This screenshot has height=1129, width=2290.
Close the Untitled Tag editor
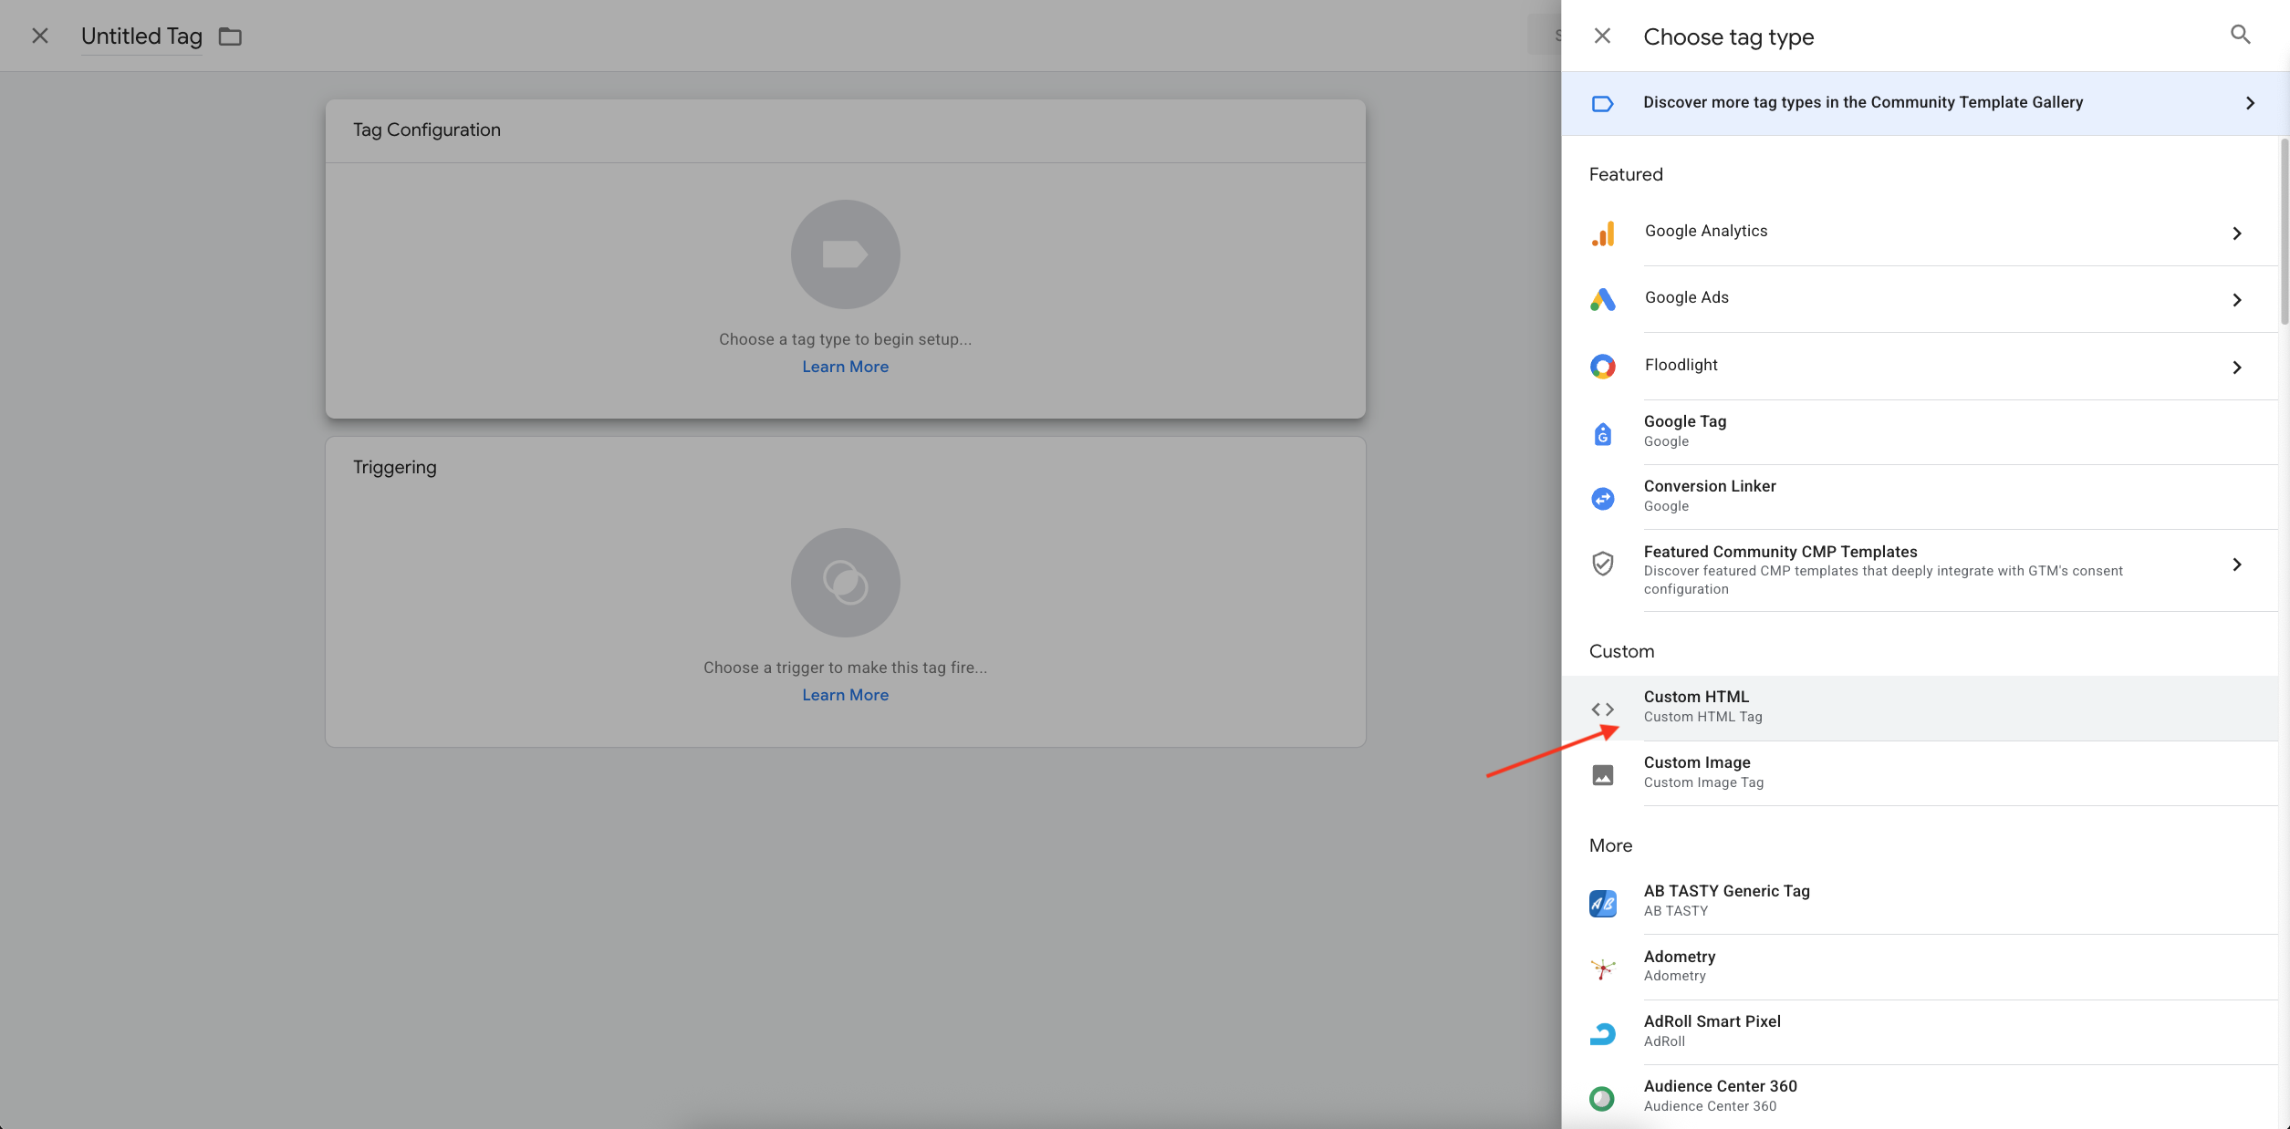pyautogui.click(x=40, y=36)
